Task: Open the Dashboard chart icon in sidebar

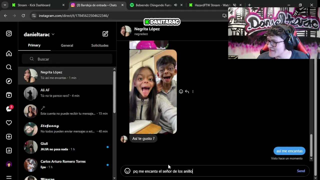Action: coord(9,150)
